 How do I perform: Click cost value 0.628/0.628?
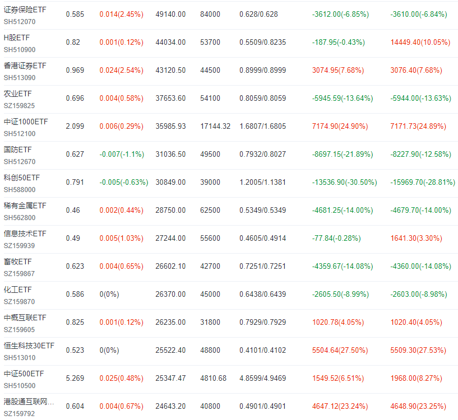(259, 15)
